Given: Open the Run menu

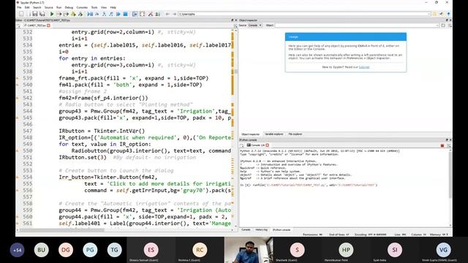Looking at the screenshot, I should pyautogui.click(x=58, y=7).
